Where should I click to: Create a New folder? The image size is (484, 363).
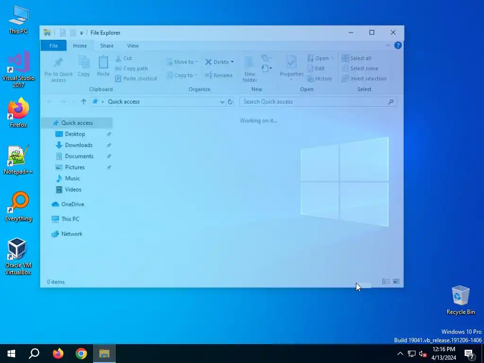pos(250,69)
